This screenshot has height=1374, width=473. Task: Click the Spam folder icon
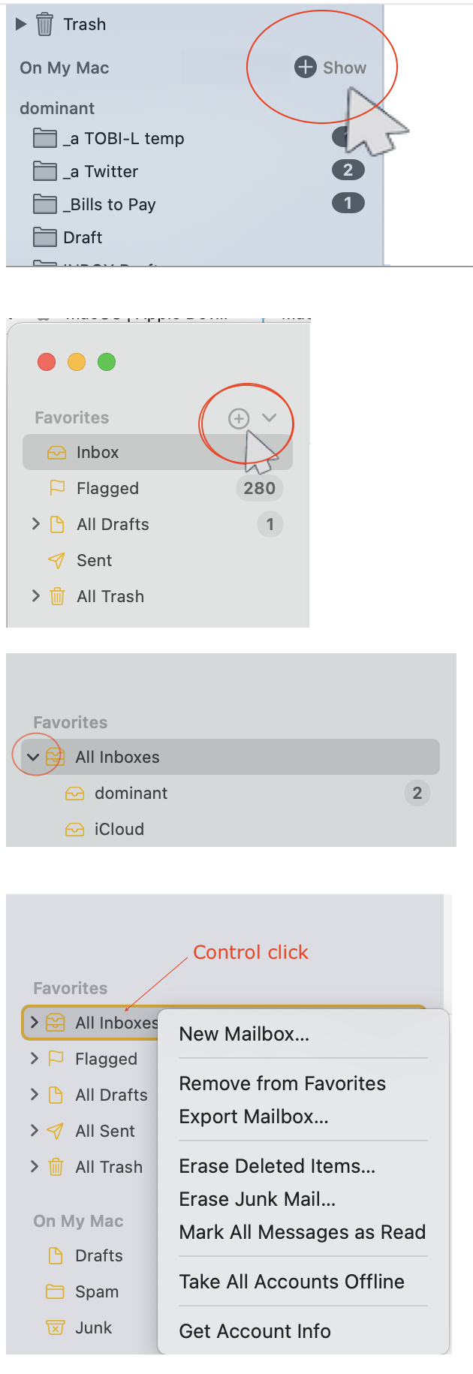pyautogui.click(x=56, y=1291)
